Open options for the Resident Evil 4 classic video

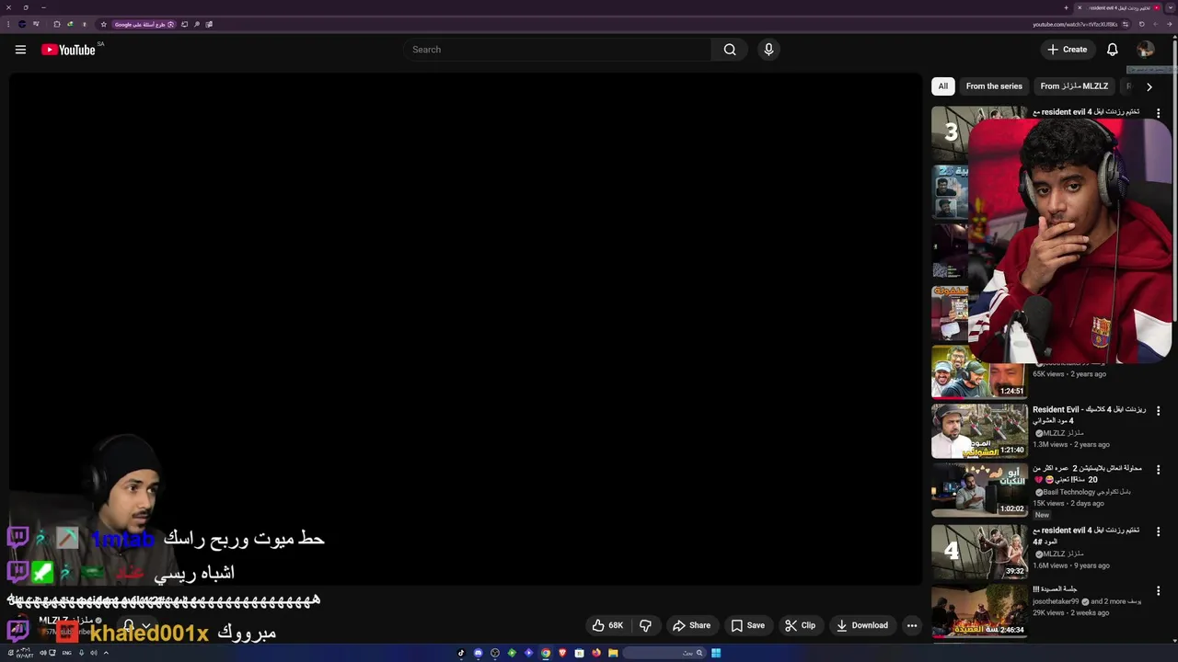pos(1158,411)
